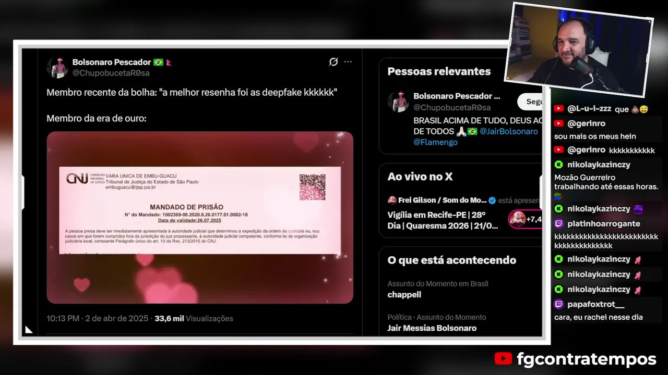Image resolution: width=668 pixels, height=375 pixels.
Task: Open the Jair Messias Bolsonaro trending topic
Action: click(432, 328)
